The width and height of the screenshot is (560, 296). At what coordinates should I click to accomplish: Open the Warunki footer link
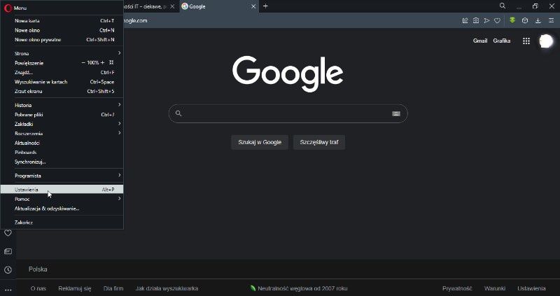pyautogui.click(x=495, y=288)
